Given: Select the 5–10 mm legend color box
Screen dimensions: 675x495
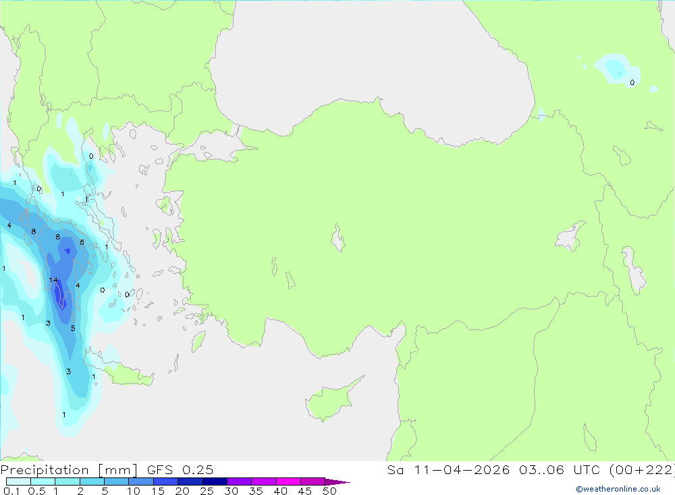Looking at the screenshot, I should coord(117,481).
